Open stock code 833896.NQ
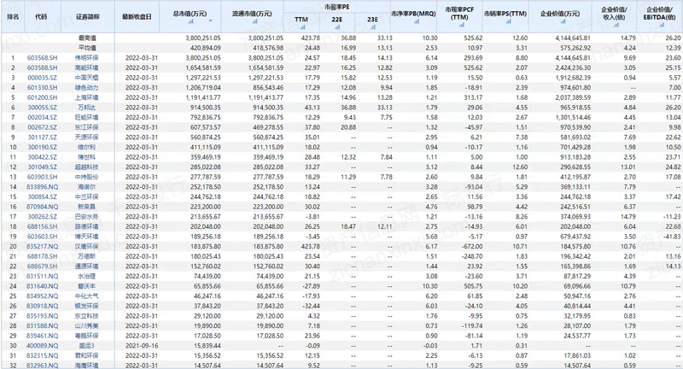The width and height of the screenshot is (683, 369). tap(42, 187)
